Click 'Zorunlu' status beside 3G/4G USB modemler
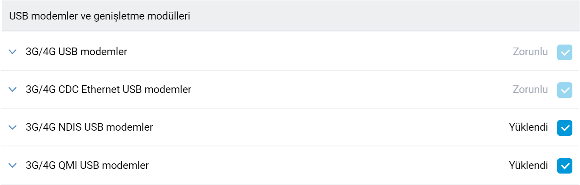 click(530, 52)
